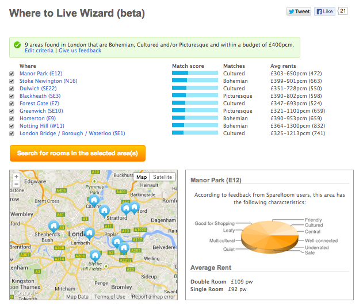Switch the map to Satellite view

(x=162, y=177)
